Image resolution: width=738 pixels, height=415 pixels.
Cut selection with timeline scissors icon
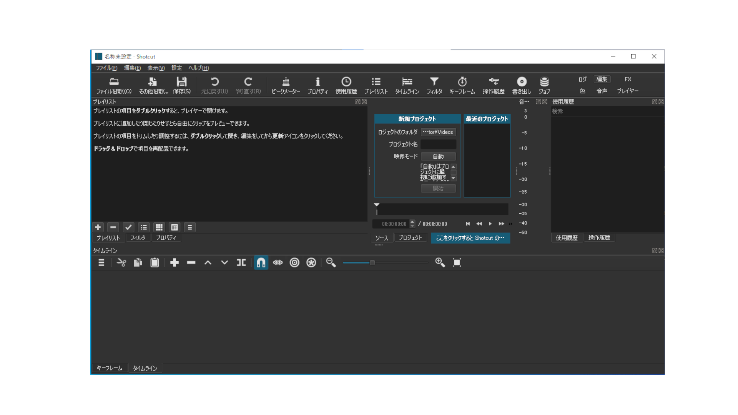pyautogui.click(x=121, y=263)
